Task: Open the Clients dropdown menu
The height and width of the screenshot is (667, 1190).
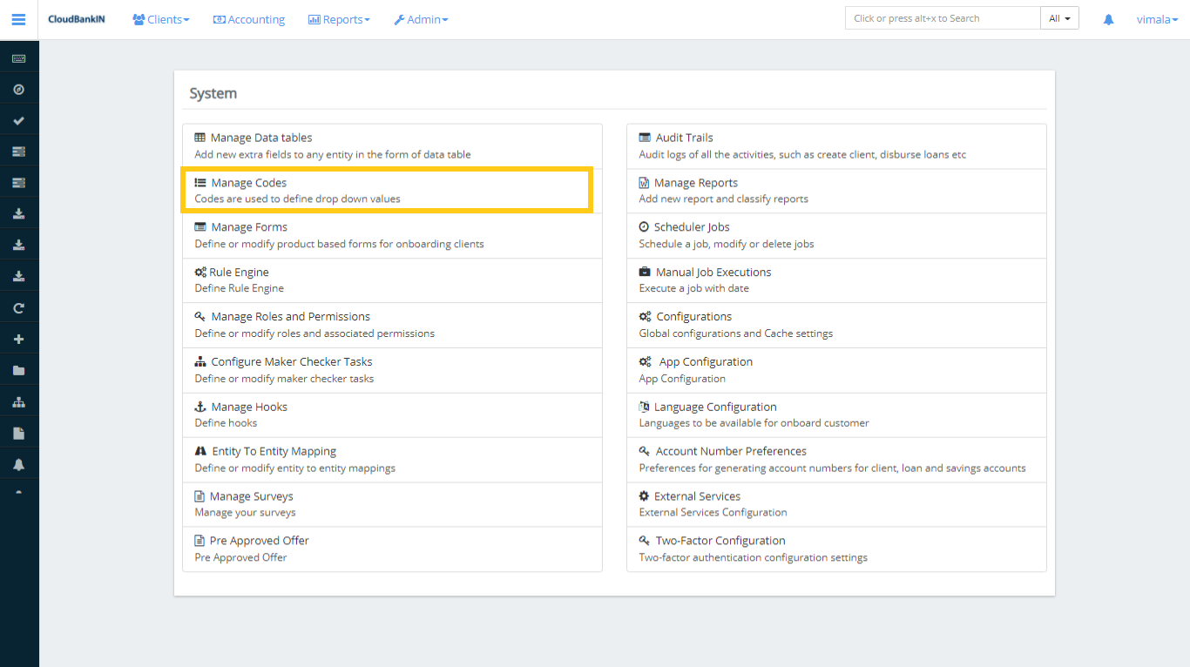Action: (x=160, y=18)
